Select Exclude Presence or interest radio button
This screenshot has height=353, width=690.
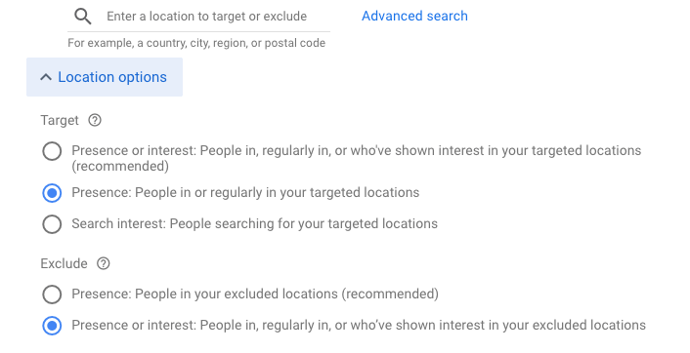pyautogui.click(x=52, y=326)
